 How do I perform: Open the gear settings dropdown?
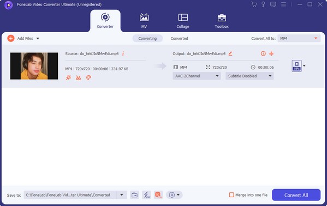pyautogui.click(x=174, y=195)
